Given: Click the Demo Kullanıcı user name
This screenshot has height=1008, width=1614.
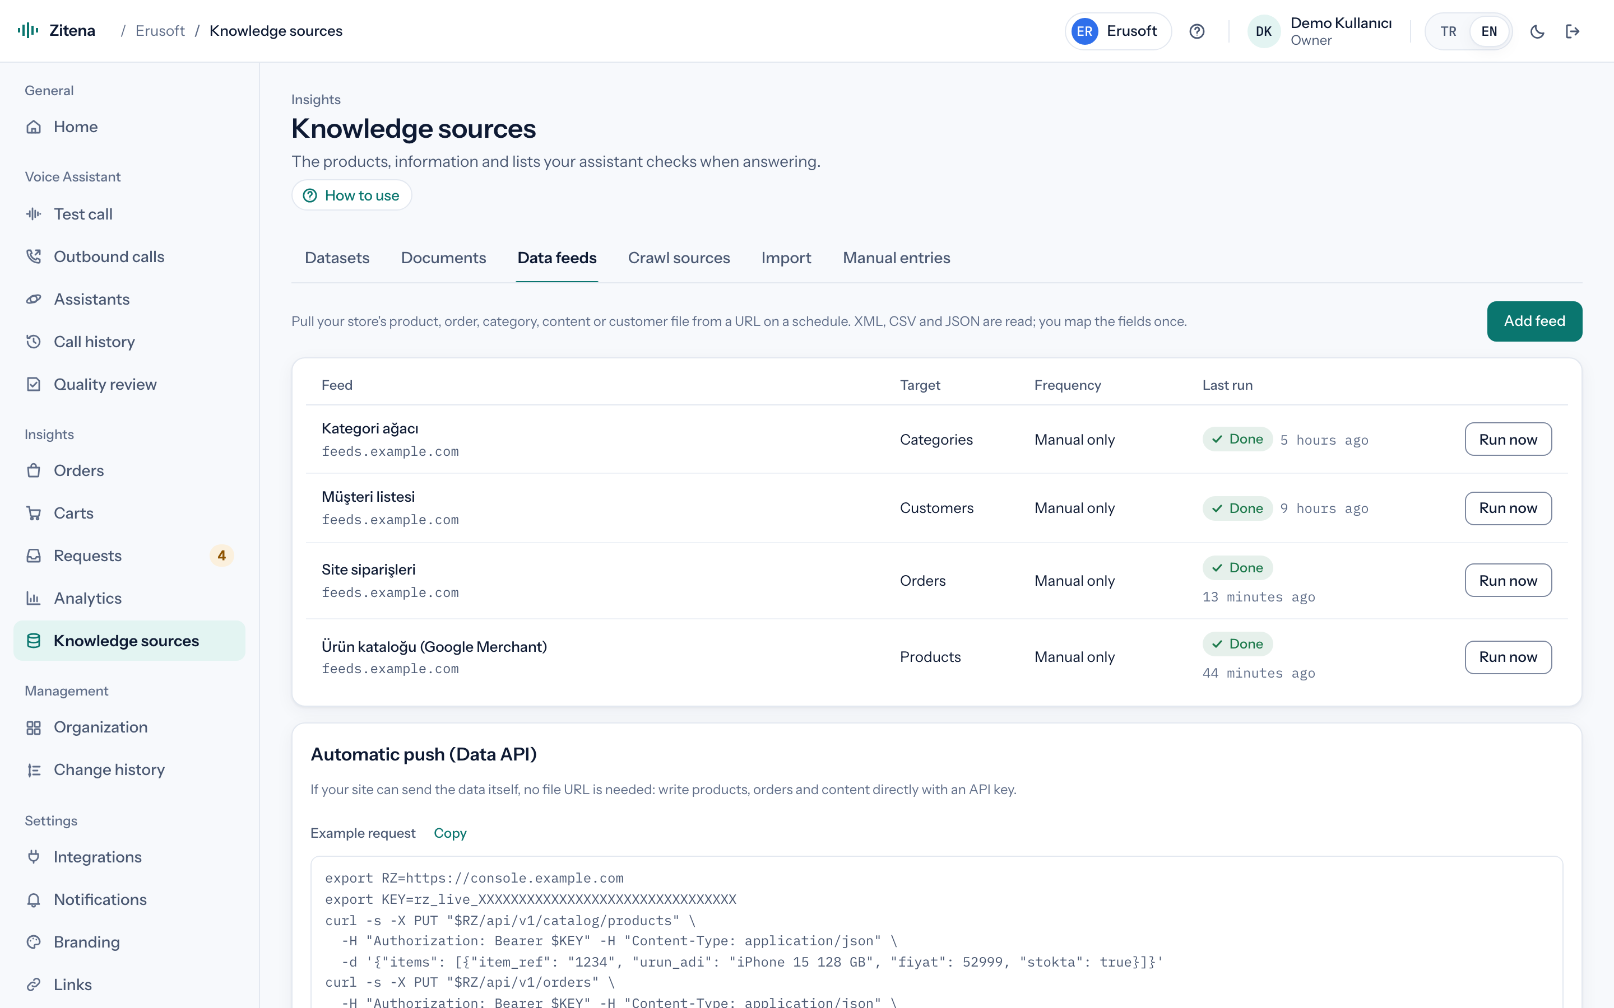Looking at the screenshot, I should coord(1341,24).
